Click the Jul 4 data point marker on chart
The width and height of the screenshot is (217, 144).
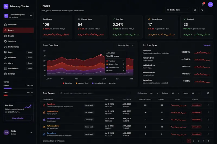pos(101,55)
